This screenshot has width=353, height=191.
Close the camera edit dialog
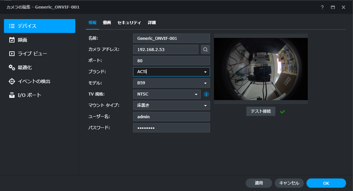click(x=343, y=7)
